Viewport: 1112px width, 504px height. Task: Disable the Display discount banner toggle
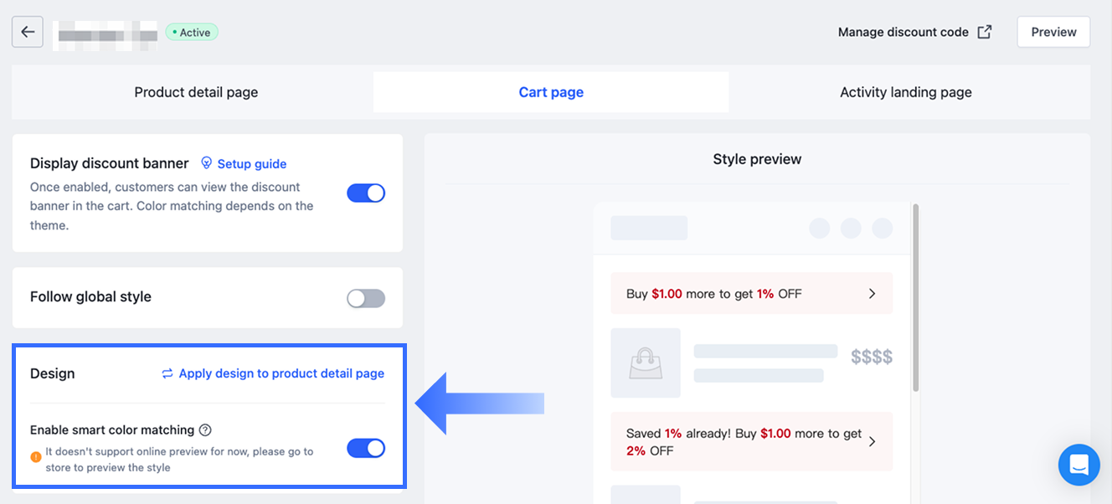click(366, 193)
